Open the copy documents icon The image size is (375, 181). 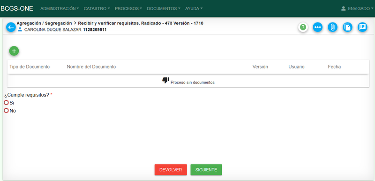pyautogui.click(x=347, y=27)
